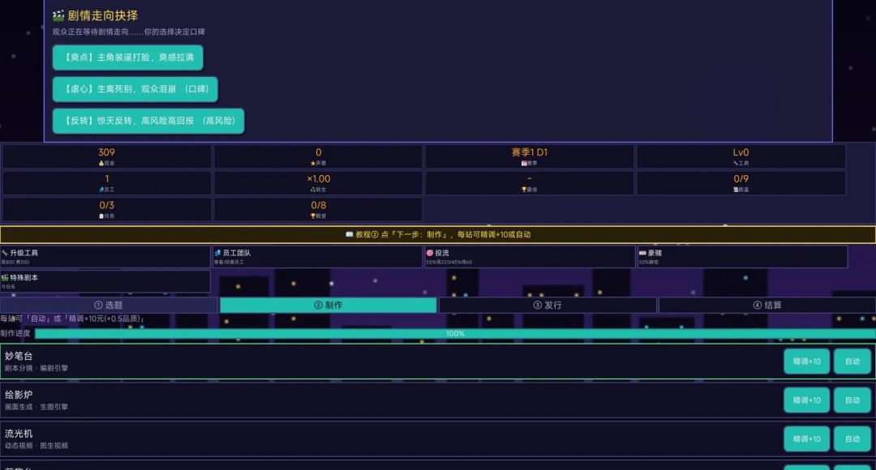Click the slot icon on 豪赌

[642, 253]
